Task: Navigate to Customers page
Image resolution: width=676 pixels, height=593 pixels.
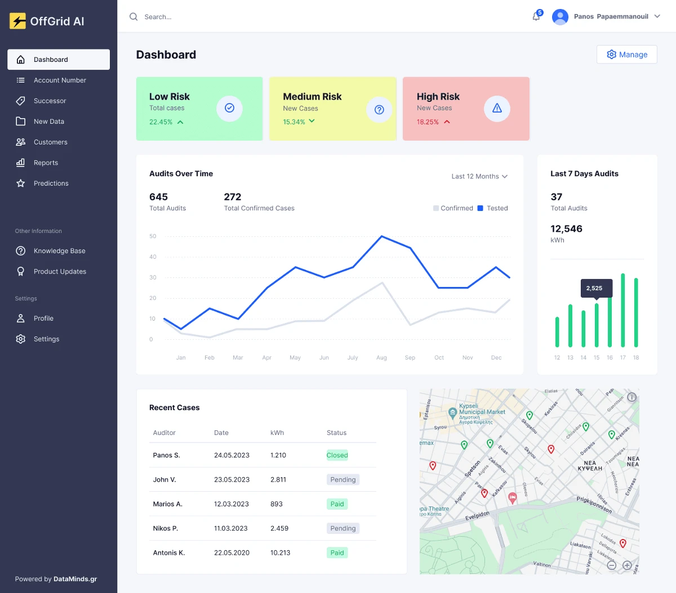Action: (x=59, y=142)
